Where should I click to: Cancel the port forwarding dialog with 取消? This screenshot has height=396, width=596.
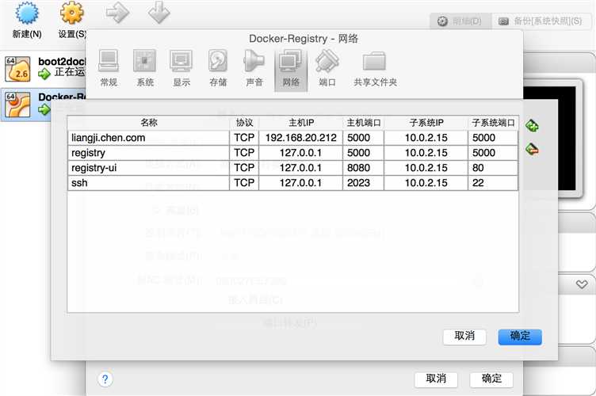pos(464,336)
